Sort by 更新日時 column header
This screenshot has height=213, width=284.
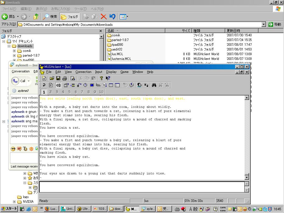[242, 31]
